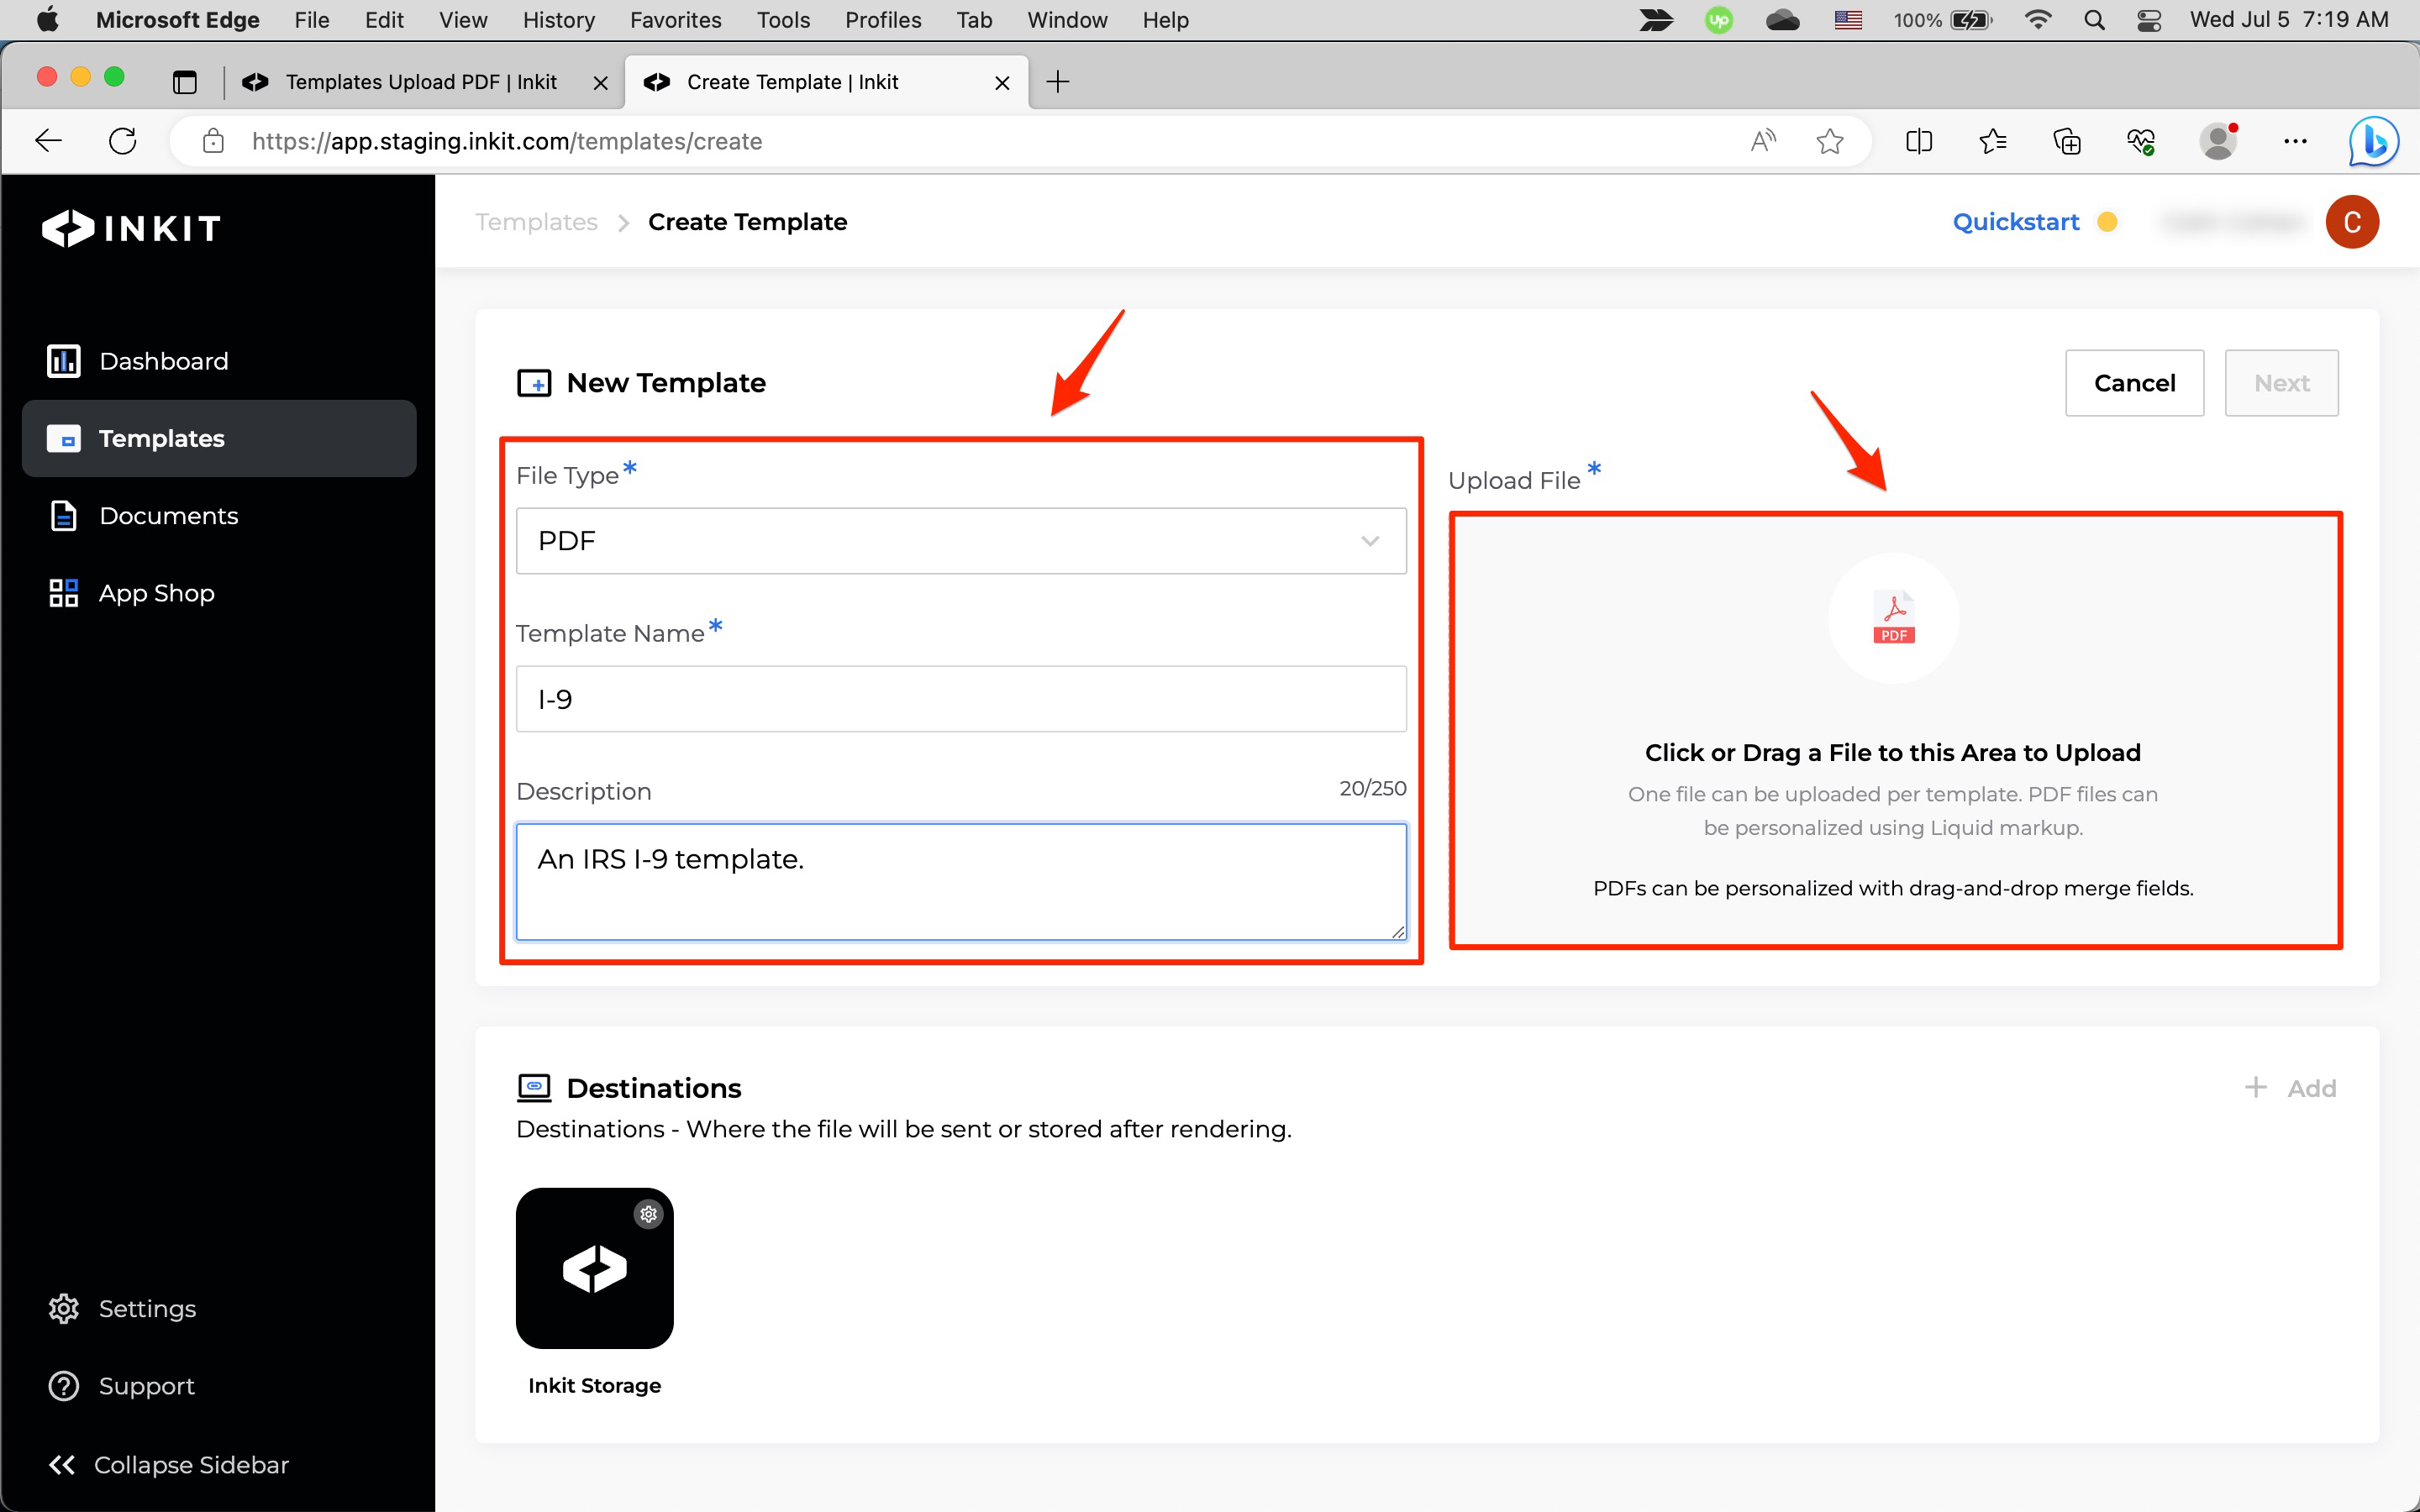The width and height of the screenshot is (2420, 1512).
Task: Click the PDF upload icon
Action: pyautogui.click(x=1893, y=618)
